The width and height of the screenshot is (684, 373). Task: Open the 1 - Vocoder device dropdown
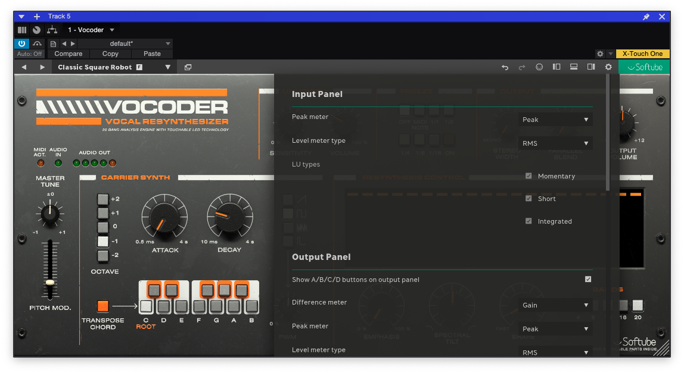[x=91, y=30]
